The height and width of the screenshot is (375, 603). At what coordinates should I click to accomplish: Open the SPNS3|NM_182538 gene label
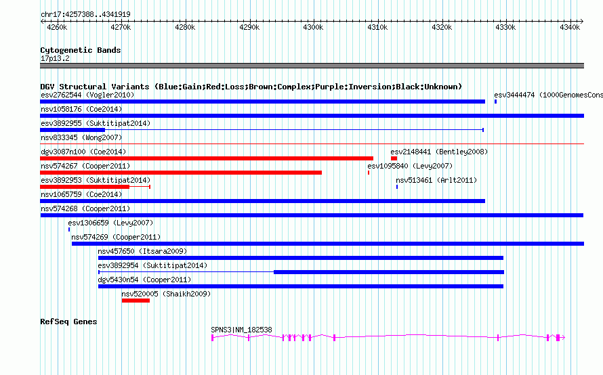click(x=241, y=330)
